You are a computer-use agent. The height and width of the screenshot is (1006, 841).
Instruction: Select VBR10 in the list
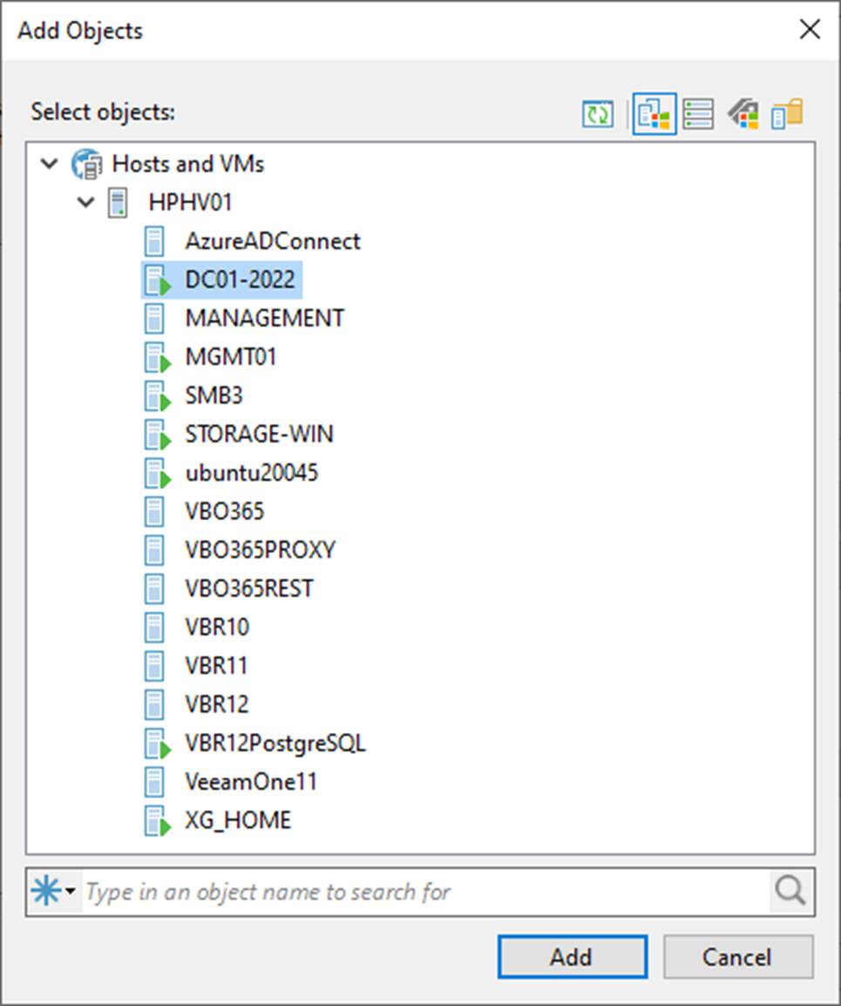point(217,627)
